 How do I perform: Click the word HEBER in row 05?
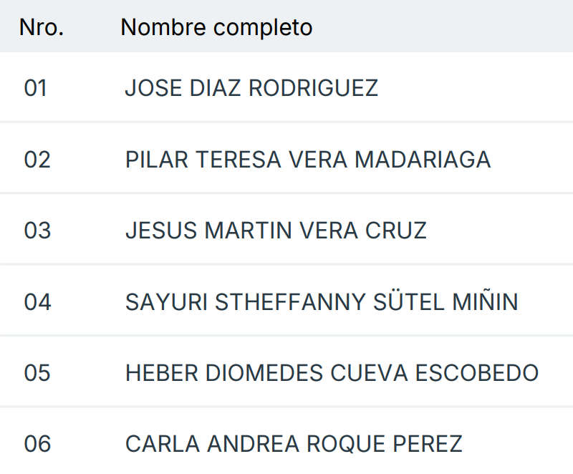tap(161, 373)
